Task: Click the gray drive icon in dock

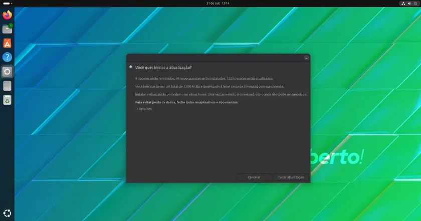Action: click(7, 86)
